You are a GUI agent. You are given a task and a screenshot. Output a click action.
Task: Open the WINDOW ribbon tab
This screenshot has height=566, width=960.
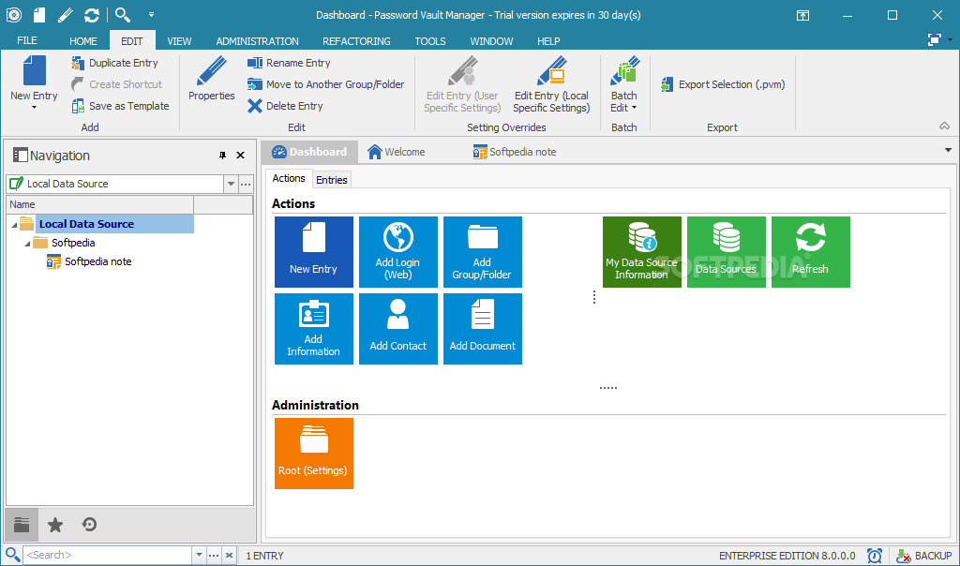coord(491,41)
